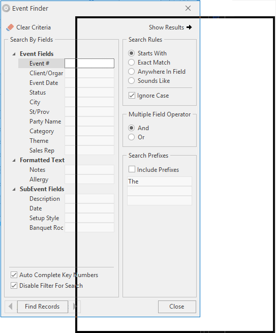276x333 pixels.
Task: Click the Event Date input field
Action: [x=89, y=82]
